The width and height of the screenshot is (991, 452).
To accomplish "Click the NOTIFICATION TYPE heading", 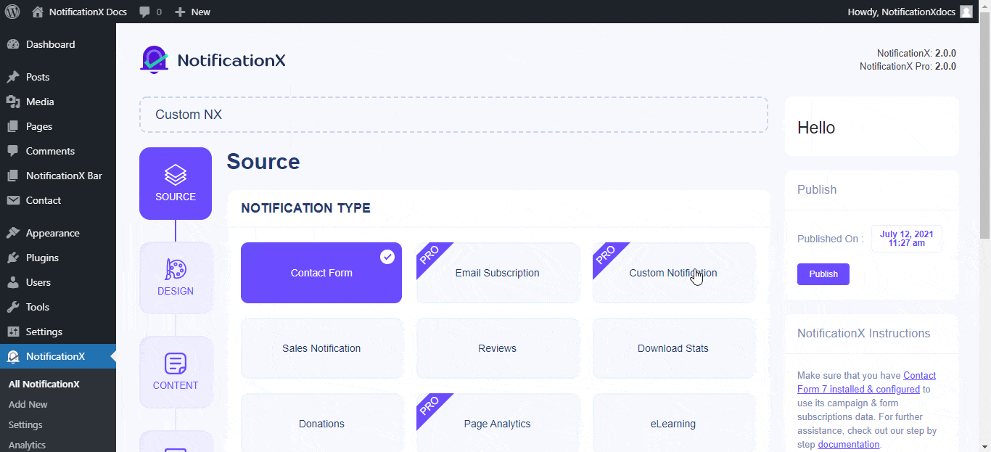I will coord(305,208).
